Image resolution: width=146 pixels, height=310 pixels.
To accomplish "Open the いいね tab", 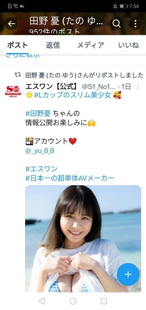I will pos(128,45).
